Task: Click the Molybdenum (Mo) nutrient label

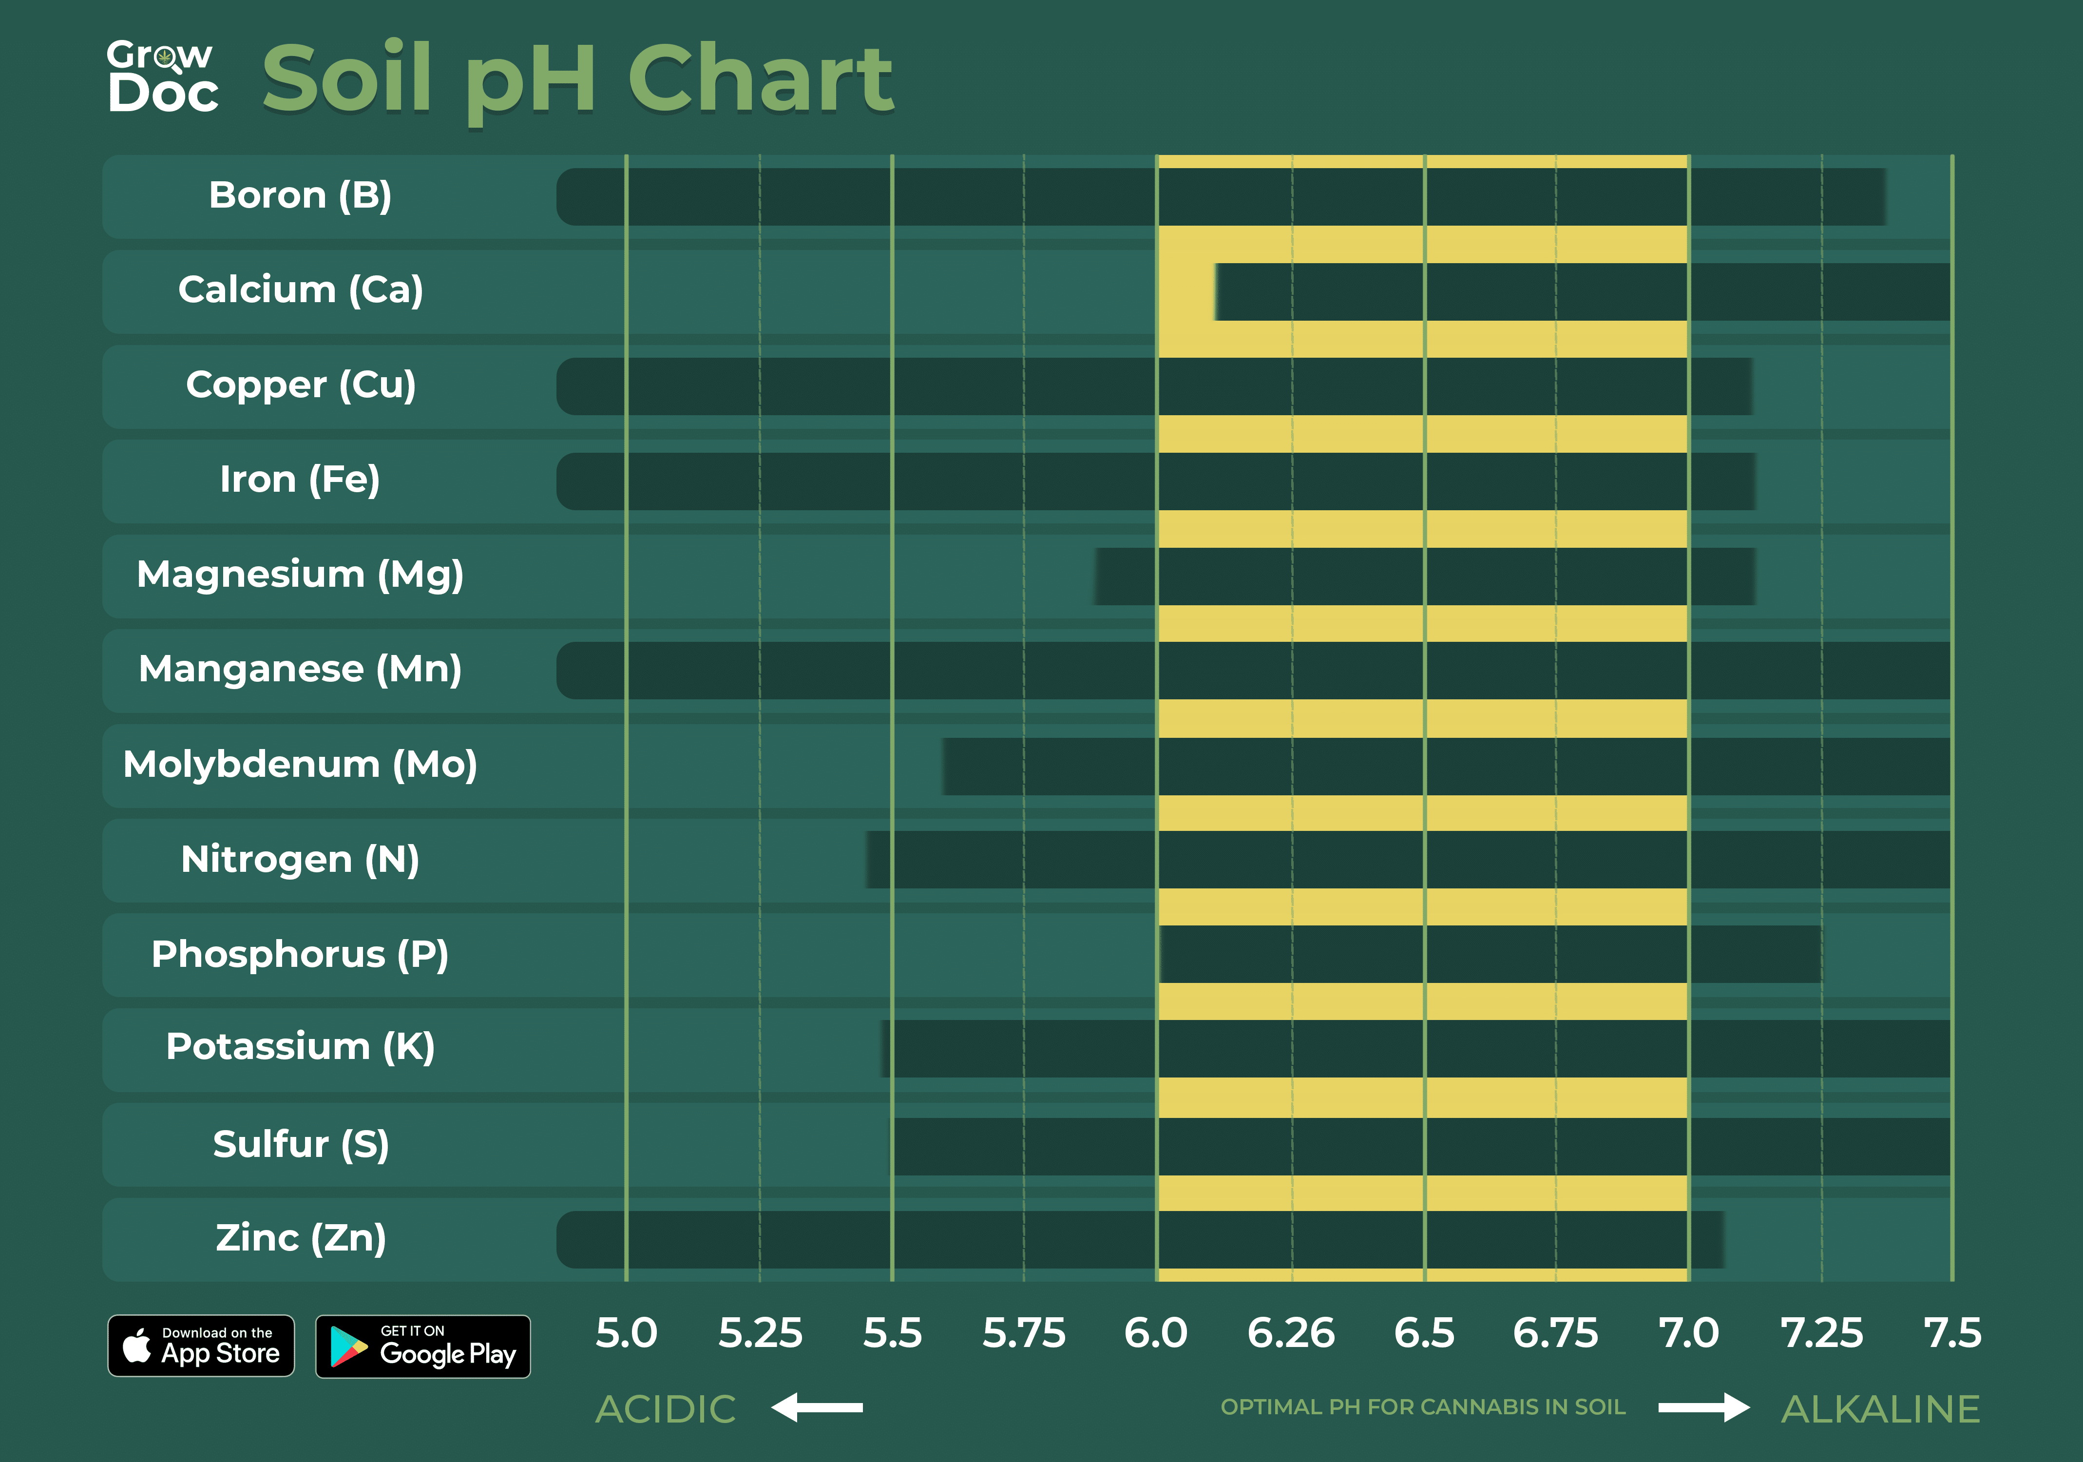Action: tap(300, 764)
